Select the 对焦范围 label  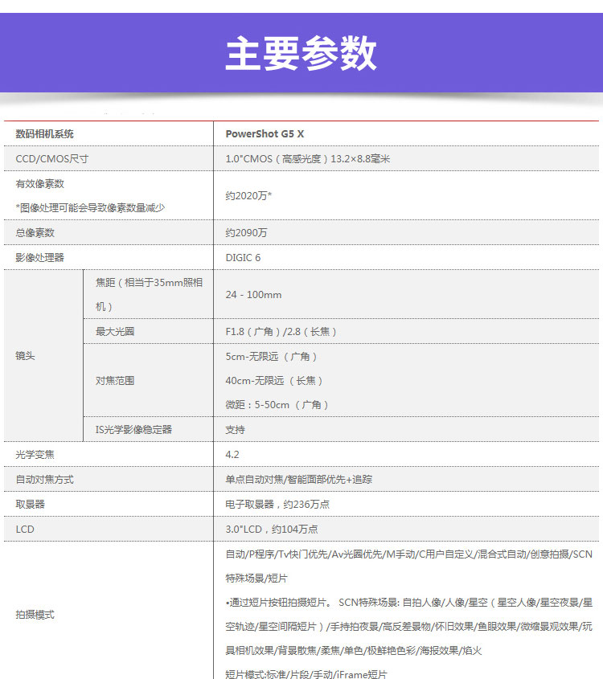point(115,381)
